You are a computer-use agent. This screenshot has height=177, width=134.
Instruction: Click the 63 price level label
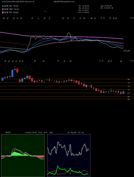click(128, 97)
